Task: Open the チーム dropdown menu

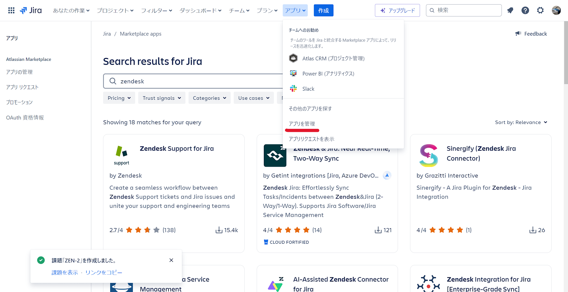Action: (x=239, y=11)
